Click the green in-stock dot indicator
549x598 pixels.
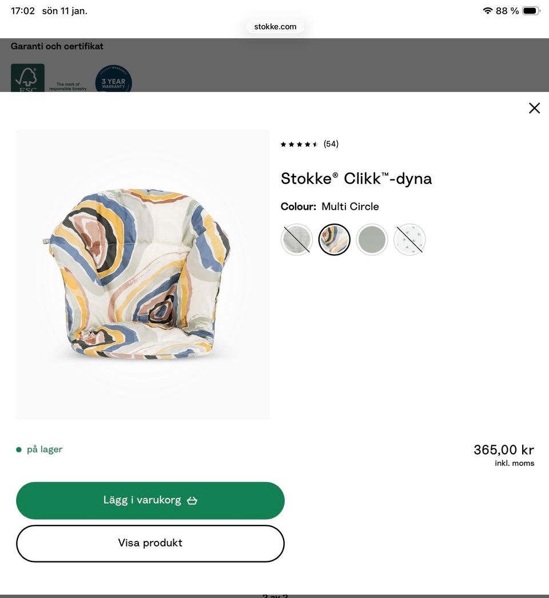click(x=19, y=450)
